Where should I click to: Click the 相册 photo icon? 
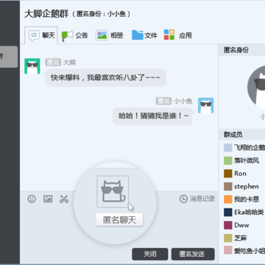tap(102, 35)
